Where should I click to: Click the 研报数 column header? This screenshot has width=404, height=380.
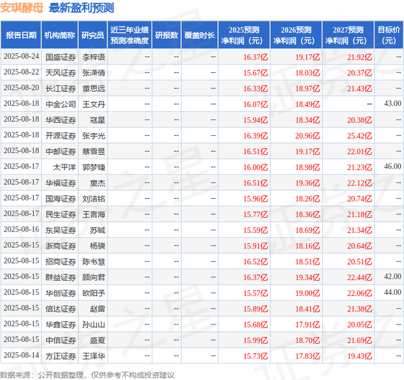coord(166,35)
